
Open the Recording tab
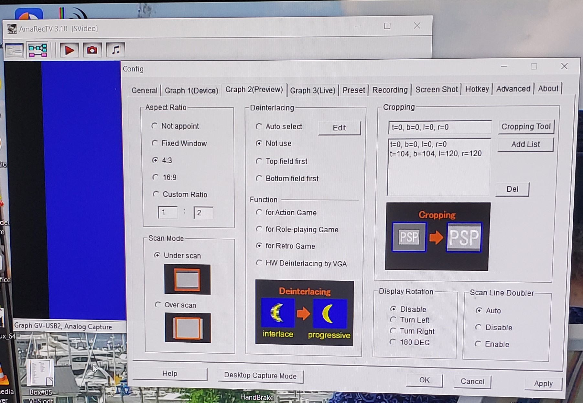pyautogui.click(x=390, y=90)
